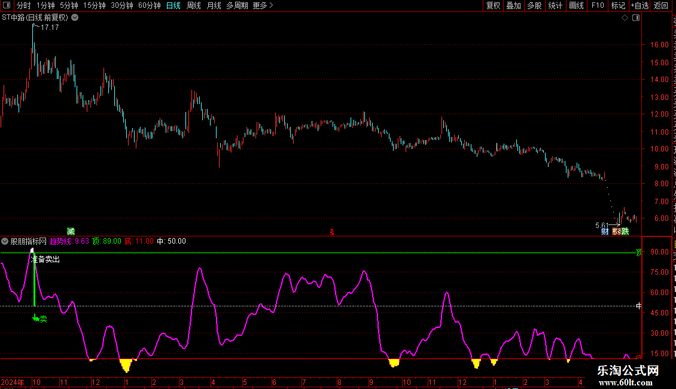Click the 中: 50.00 indicator value

pos(171,241)
